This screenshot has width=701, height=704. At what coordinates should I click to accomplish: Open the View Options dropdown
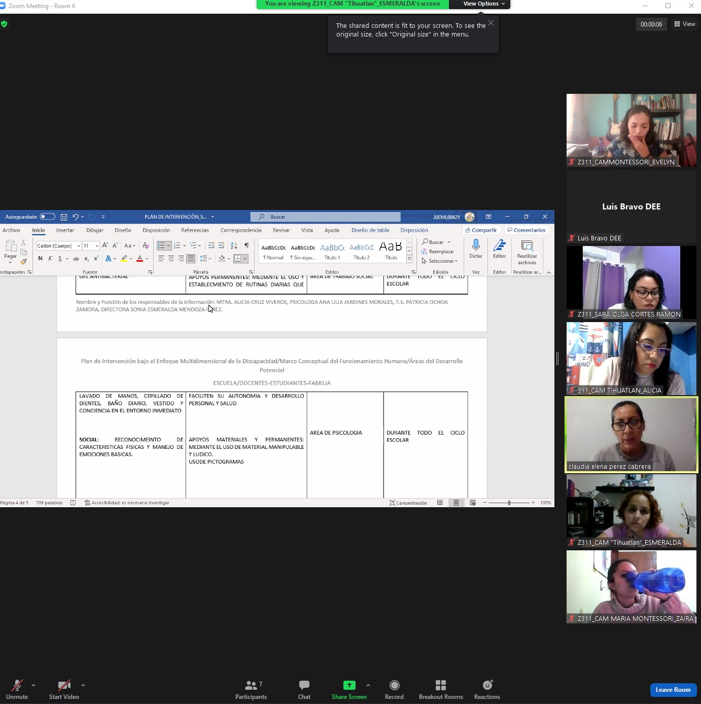pyautogui.click(x=484, y=4)
